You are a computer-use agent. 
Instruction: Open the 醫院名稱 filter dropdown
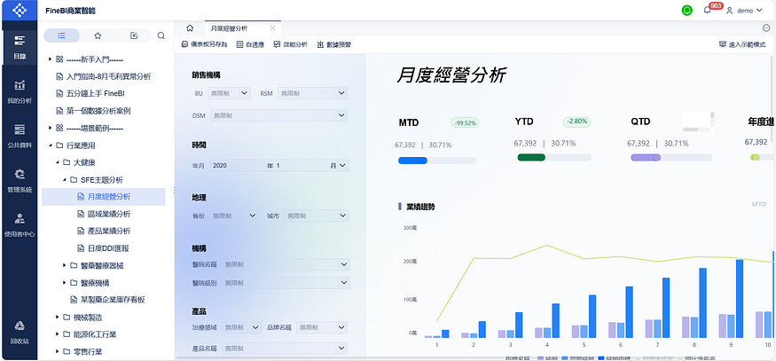tap(286, 264)
